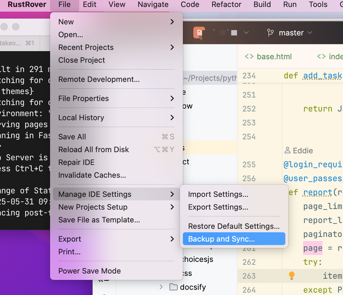Expand the project name dropdown chevron
The image size is (343, 295).
(246, 33)
